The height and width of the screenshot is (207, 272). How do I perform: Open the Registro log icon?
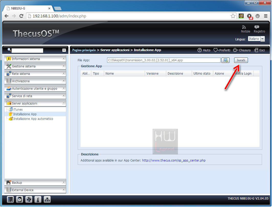(257, 27)
